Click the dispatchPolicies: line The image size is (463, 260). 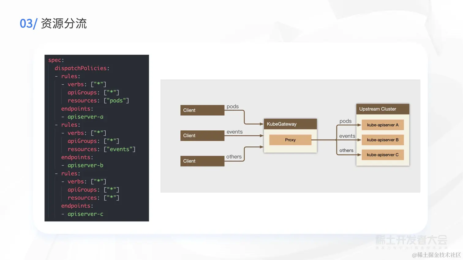[82, 68]
